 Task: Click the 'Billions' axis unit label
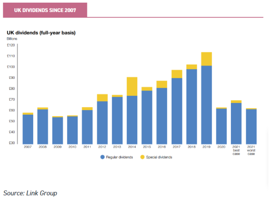click(12, 39)
